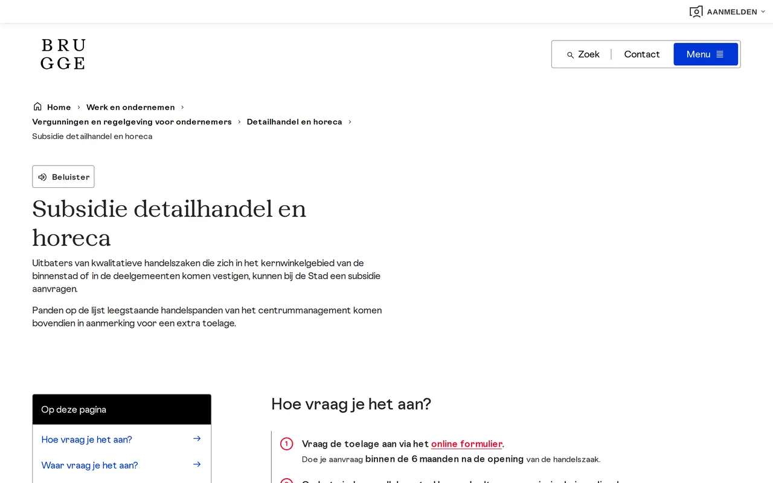Click the hamburger lines icon in Menu
Viewport: 773px width, 483px height.
[720, 54]
